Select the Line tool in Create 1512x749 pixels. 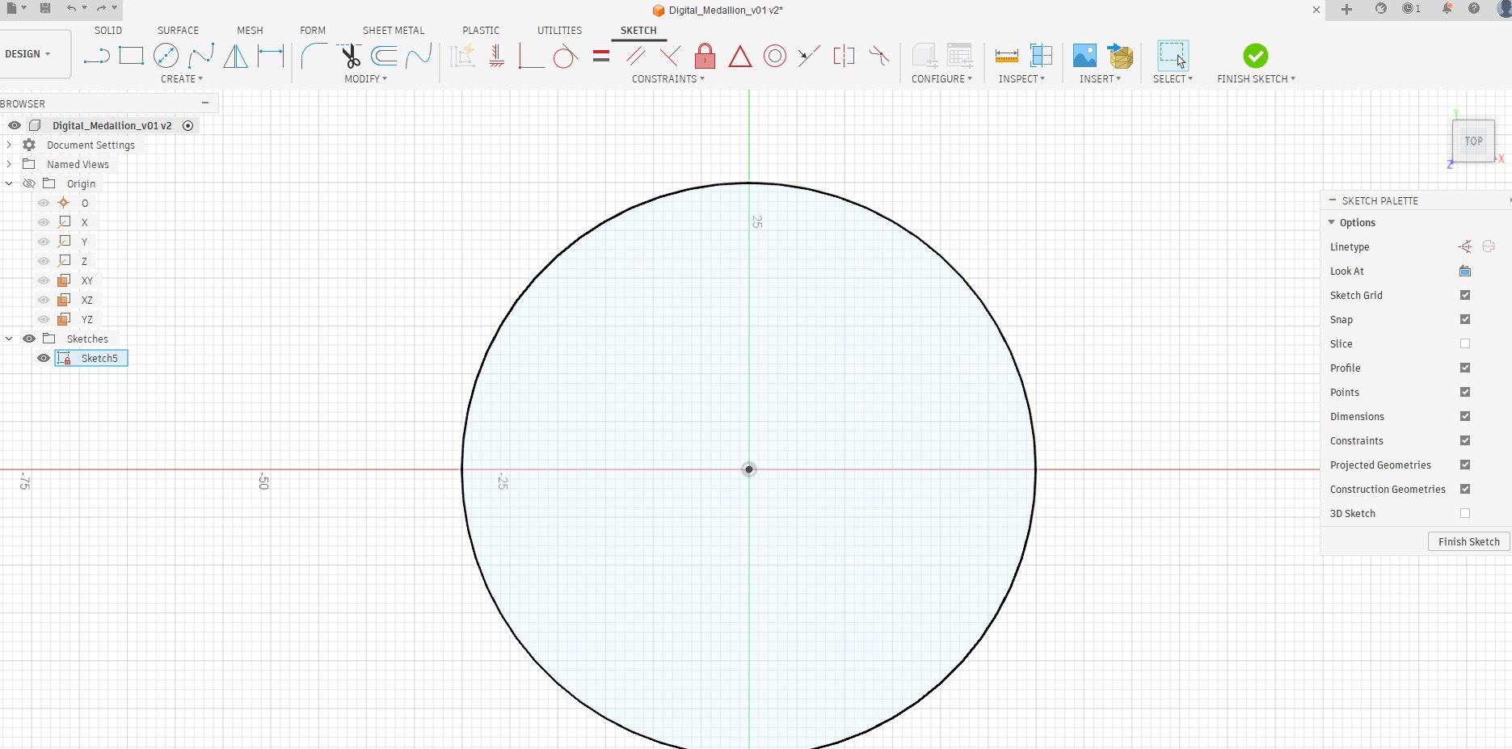click(96, 56)
